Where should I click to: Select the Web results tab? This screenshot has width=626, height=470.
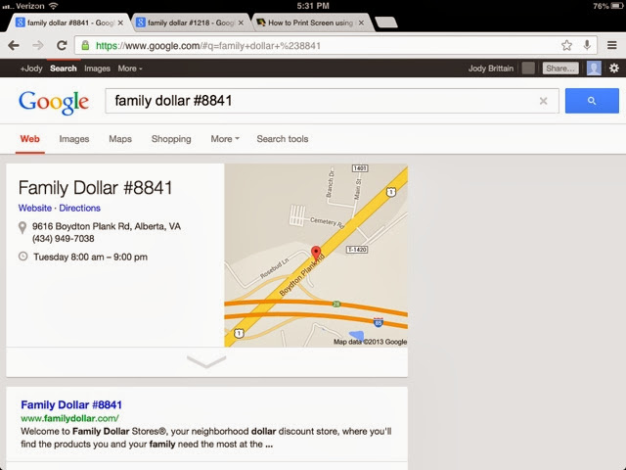tap(30, 139)
